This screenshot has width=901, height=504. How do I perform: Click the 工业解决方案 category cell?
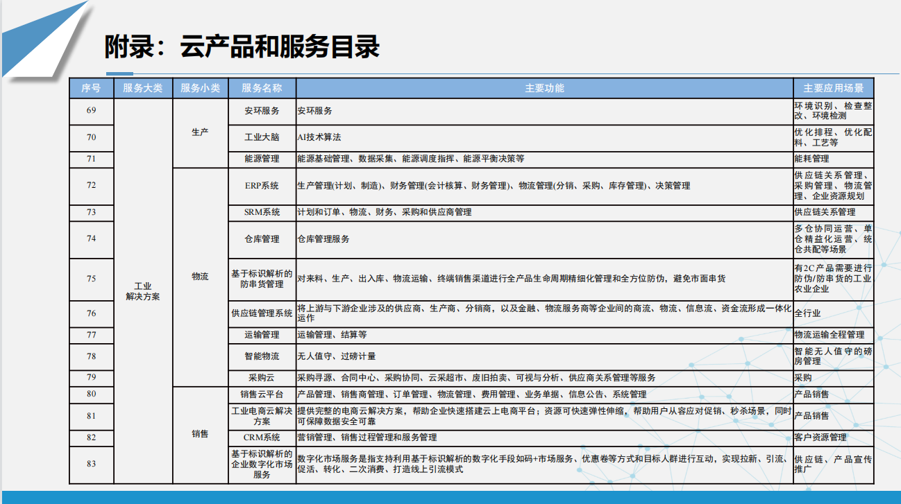143,291
